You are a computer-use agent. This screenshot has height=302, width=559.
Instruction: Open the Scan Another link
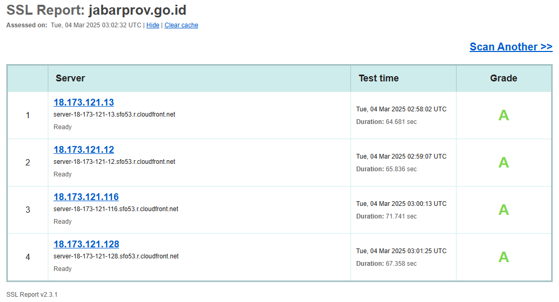pyautogui.click(x=511, y=47)
